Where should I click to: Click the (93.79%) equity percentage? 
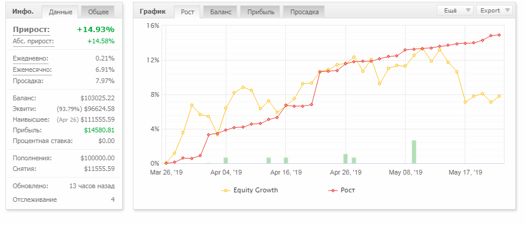70,109
